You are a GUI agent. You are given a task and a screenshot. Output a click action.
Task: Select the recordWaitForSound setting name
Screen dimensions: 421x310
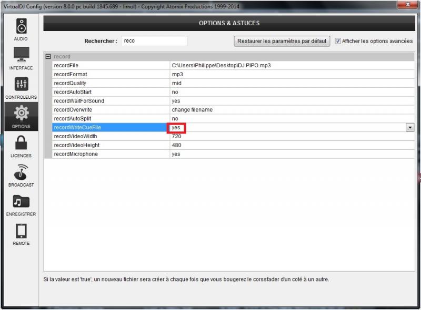point(79,101)
